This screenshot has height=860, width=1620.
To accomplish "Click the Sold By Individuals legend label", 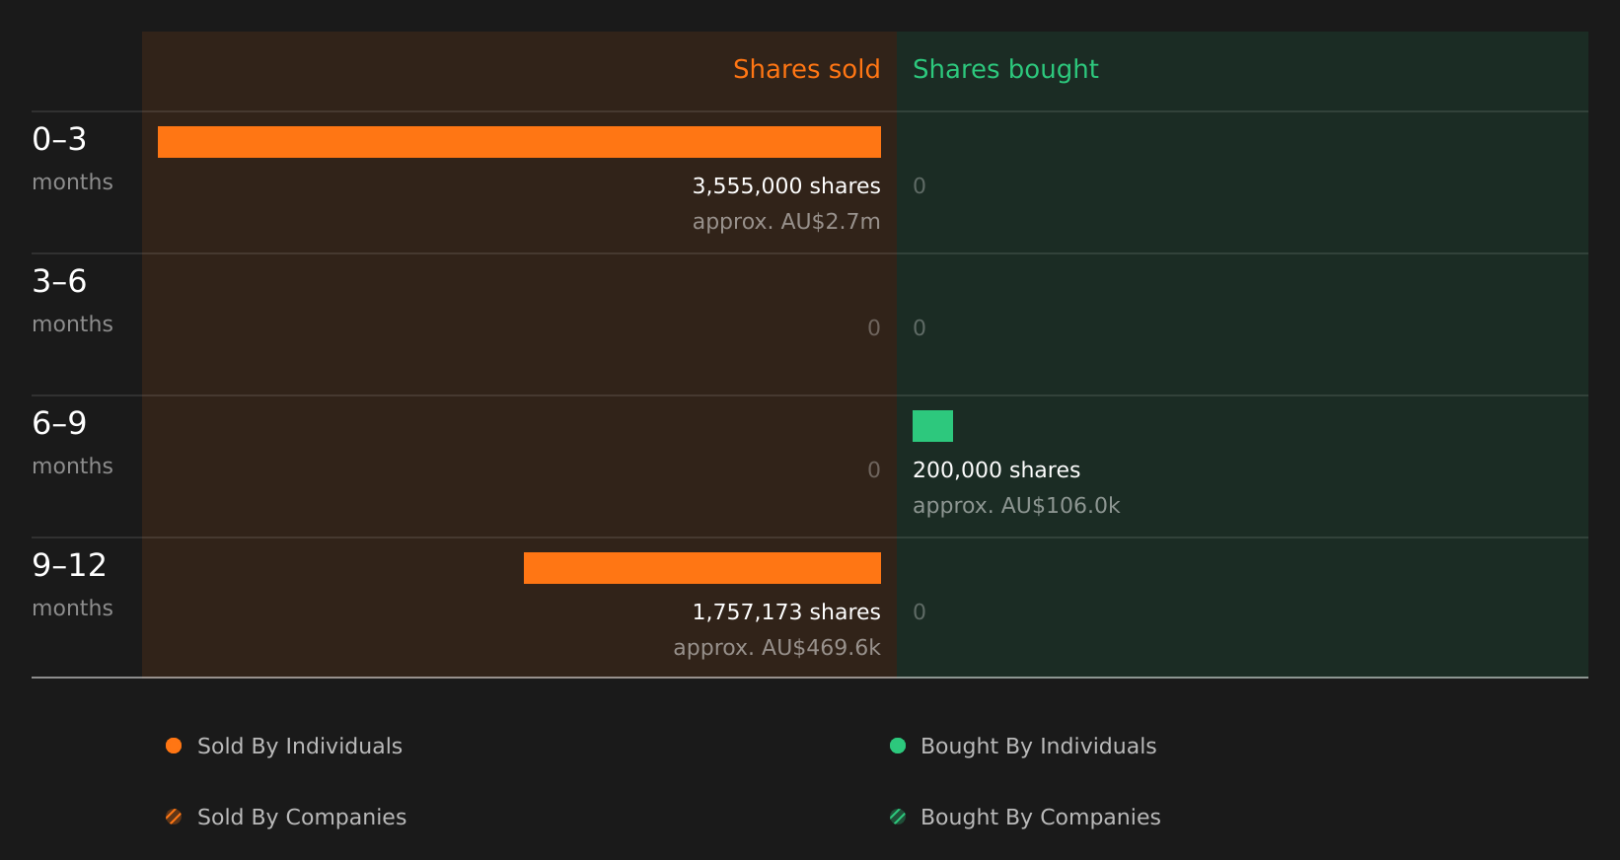I will pos(300,746).
